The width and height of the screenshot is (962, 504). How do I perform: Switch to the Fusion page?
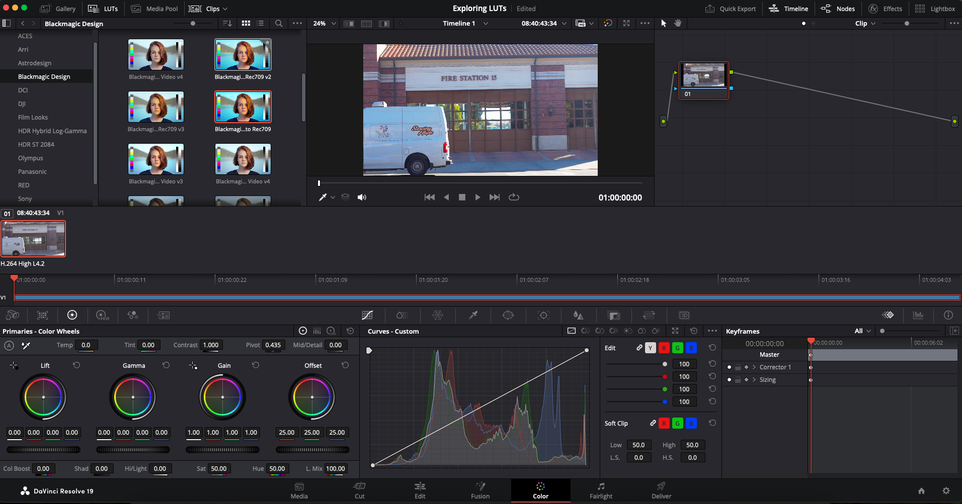(x=480, y=490)
